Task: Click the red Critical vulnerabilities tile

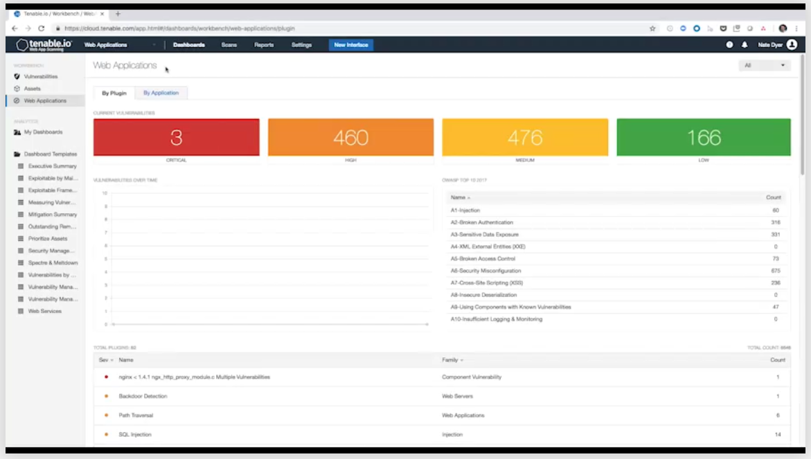Action: (177, 137)
